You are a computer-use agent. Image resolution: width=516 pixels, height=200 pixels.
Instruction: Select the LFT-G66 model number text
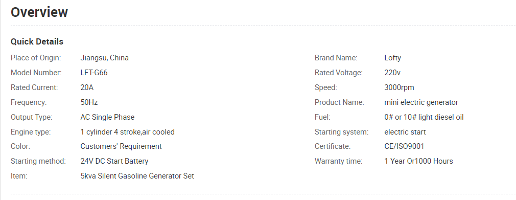click(x=94, y=73)
